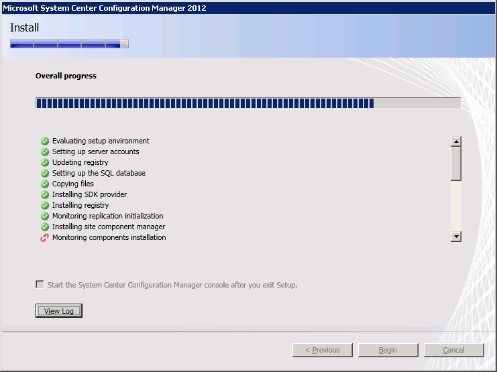Click green check beside Installing SDK provider
This screenshot has height=372, width=497.
45,194
